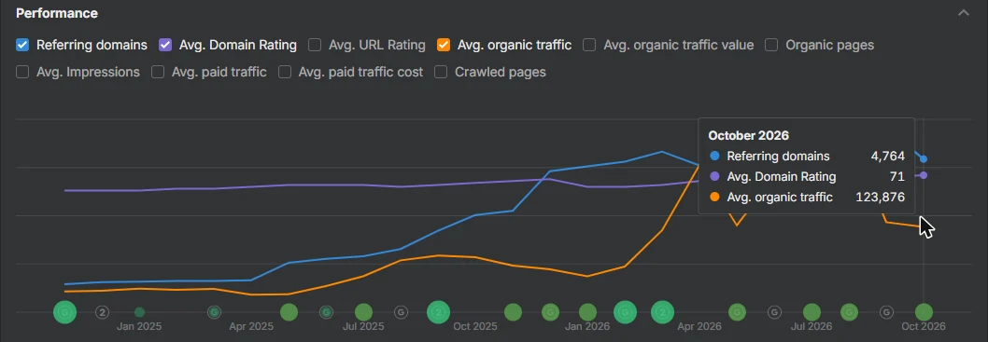Click the 'Jul 2025' axis label
988x342 pixels.
(363, 327)
